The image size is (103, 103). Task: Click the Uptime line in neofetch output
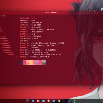coord(37,29)
